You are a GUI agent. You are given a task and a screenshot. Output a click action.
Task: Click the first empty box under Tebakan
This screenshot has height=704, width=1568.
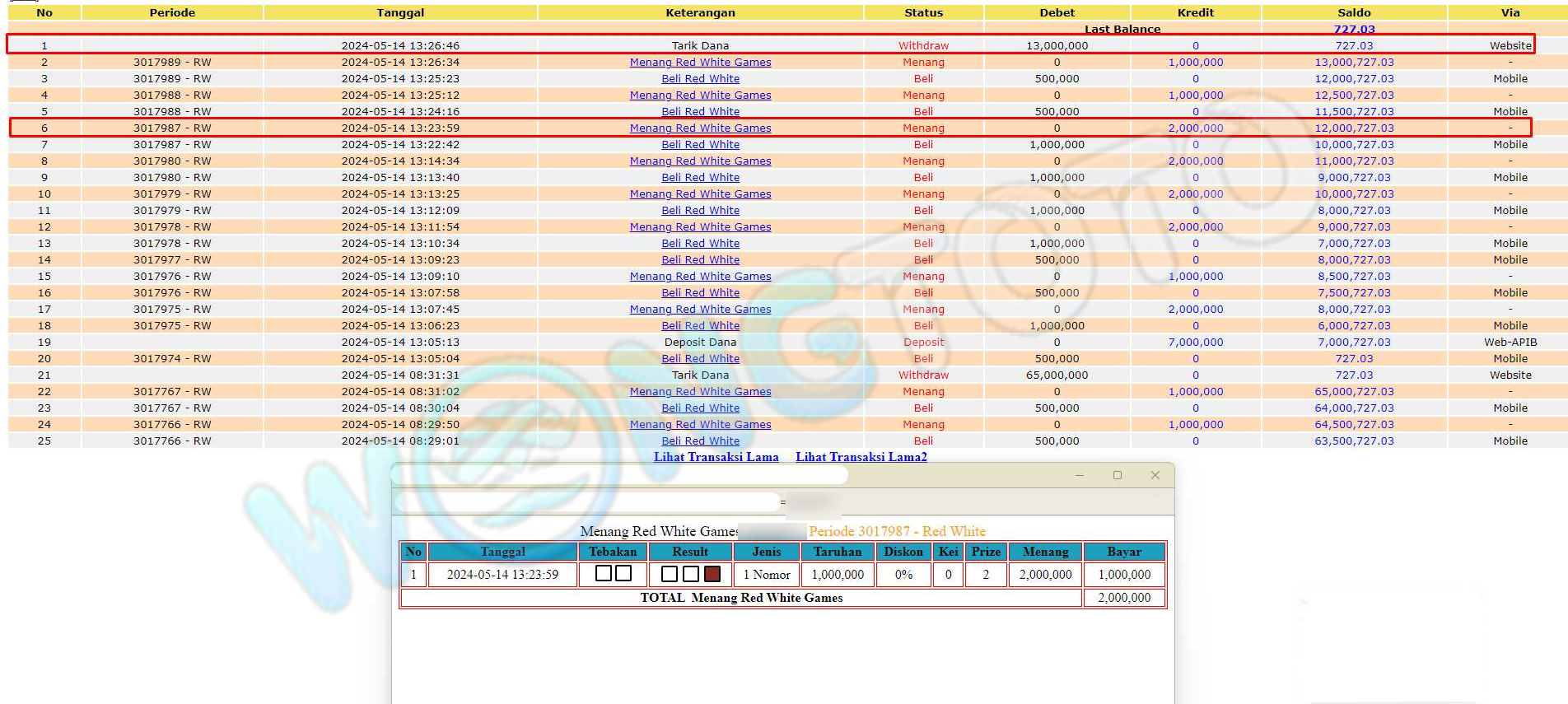(603, 574)
